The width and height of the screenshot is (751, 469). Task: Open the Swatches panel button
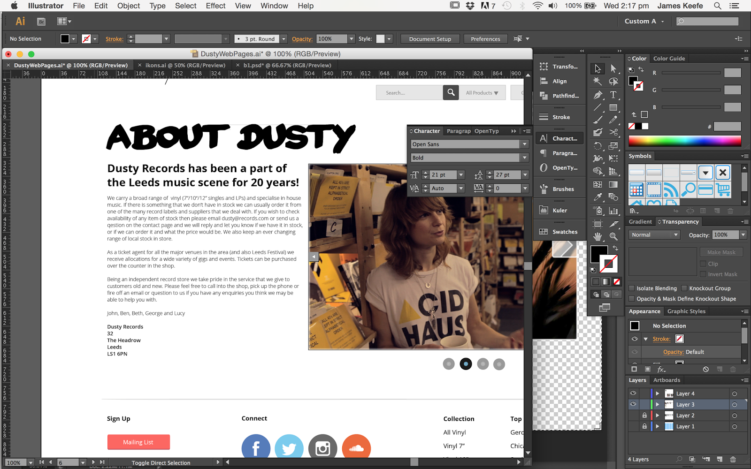click(x=559, y=232)
